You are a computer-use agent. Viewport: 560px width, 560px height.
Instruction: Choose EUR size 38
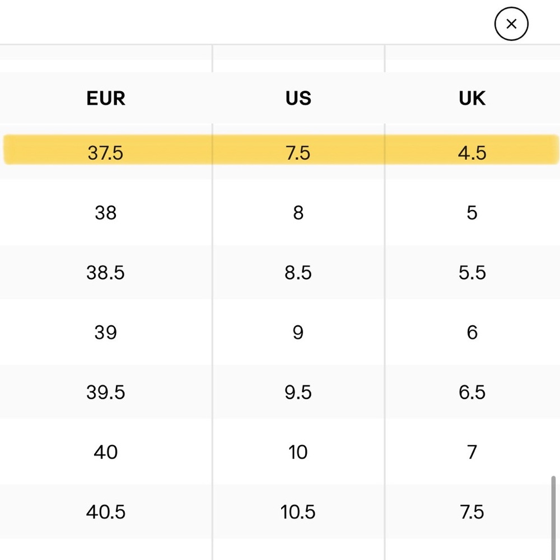click(106, 213)
